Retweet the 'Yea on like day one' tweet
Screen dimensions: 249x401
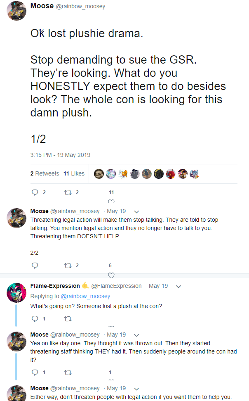coord(68,372)
